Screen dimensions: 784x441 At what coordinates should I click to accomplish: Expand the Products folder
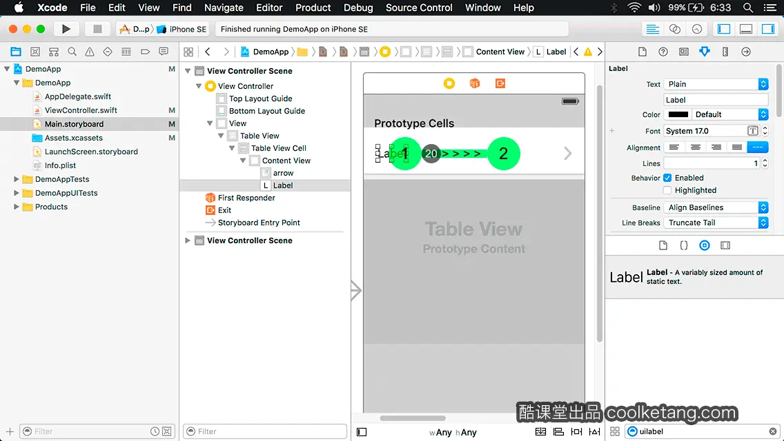pos(17,207)
